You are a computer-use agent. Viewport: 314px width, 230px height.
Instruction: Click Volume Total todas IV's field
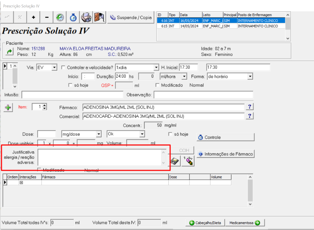[x=62, y=223]
